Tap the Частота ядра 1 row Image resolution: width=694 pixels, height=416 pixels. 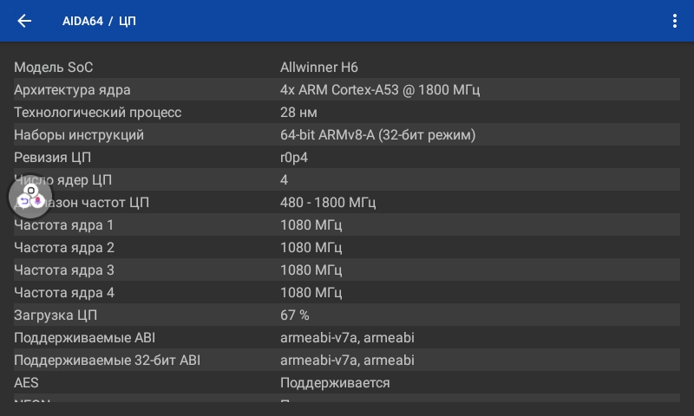[347, 224]
